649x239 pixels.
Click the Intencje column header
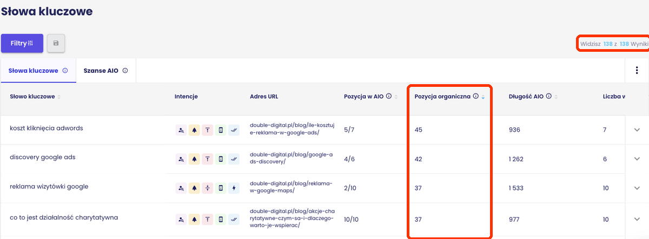tap(186, 97)
